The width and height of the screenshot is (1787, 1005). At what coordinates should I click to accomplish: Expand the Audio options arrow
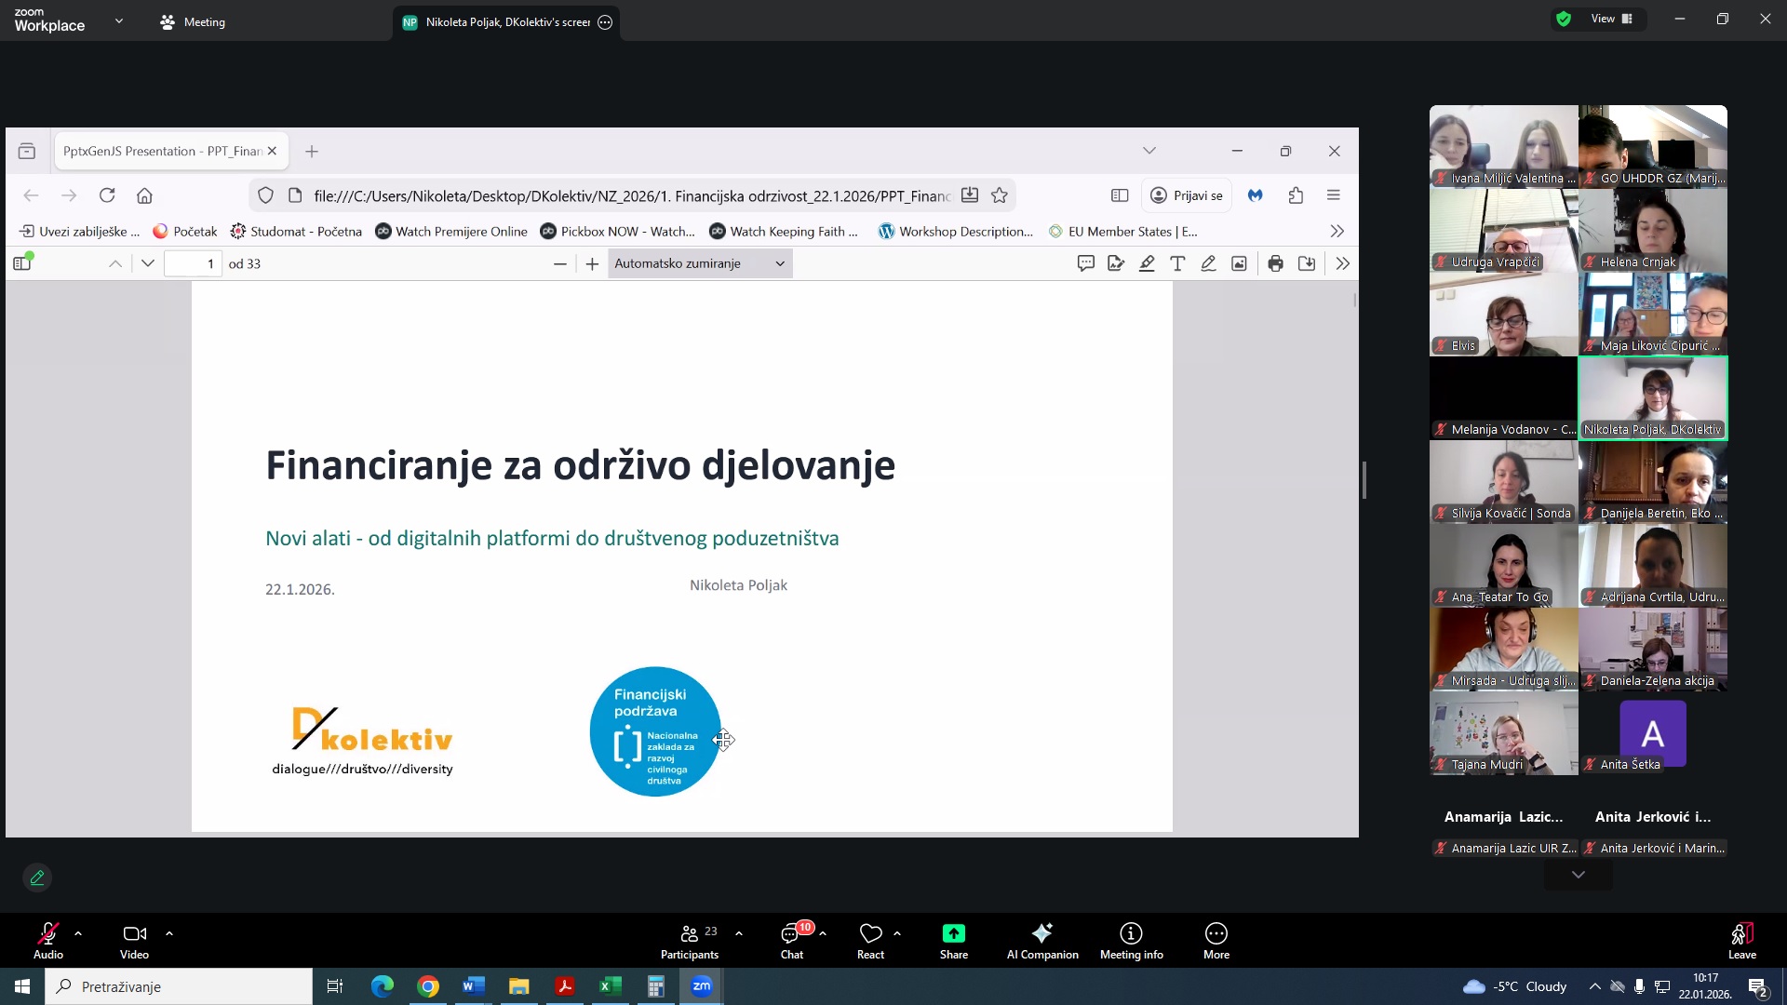point(78,932)
